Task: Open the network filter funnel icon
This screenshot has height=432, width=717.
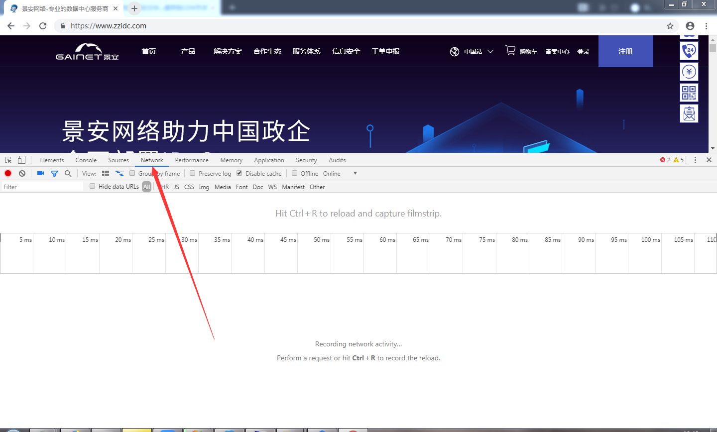Action: point(54,173)
